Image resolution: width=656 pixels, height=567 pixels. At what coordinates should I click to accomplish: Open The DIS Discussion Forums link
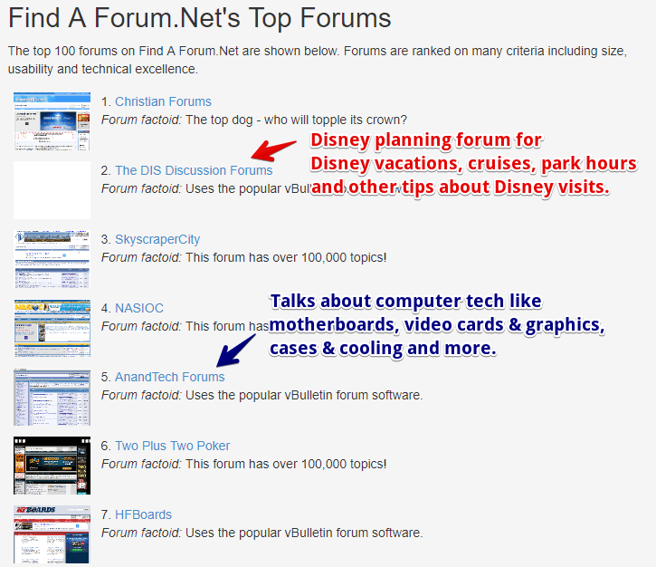(x=193, y=170)
